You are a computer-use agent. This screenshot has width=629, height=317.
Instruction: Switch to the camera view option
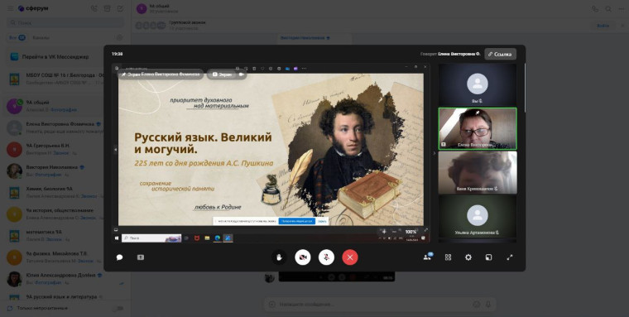coord(241,74)
